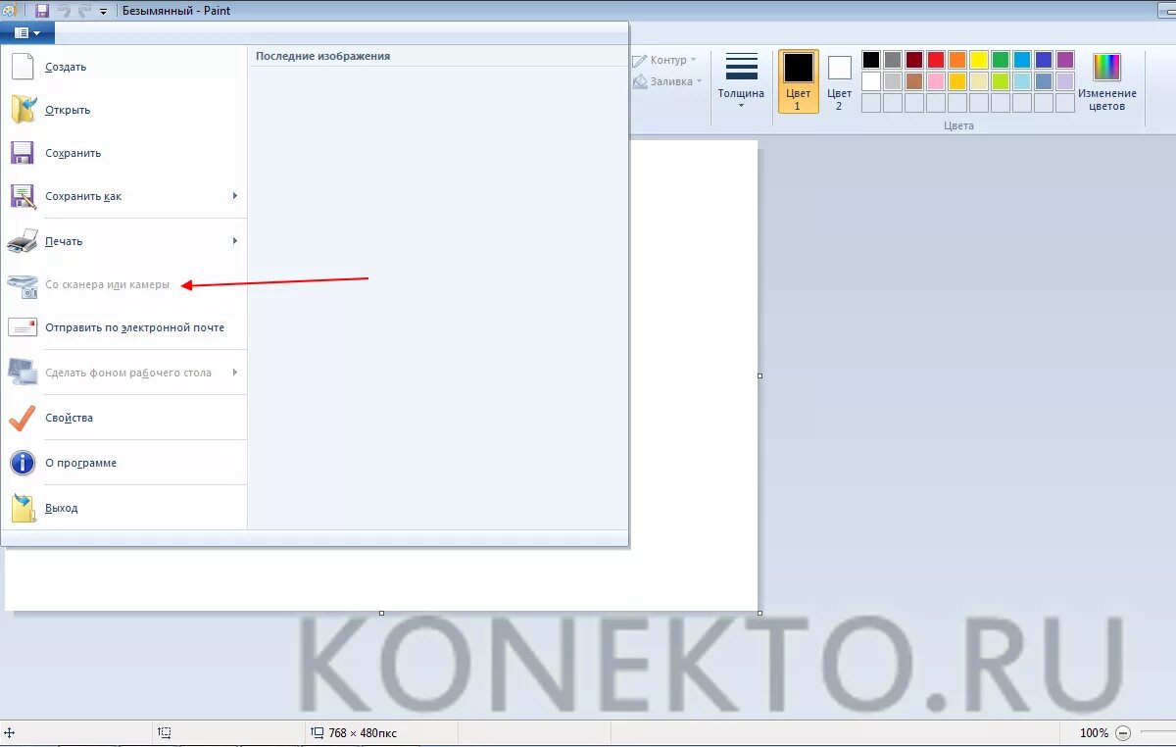Pick the pink palette swatch
1176x747 pixels.
pyautogui.click(x=936, y=81)
